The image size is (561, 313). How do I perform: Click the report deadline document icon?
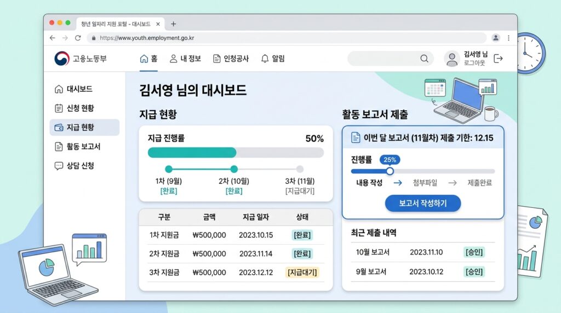(356, 137)
